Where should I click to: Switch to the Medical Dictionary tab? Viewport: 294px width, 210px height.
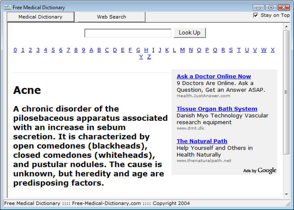(x=41, y=17)
